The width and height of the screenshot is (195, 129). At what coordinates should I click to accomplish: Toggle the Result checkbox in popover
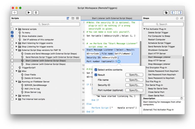pos(96,75)
